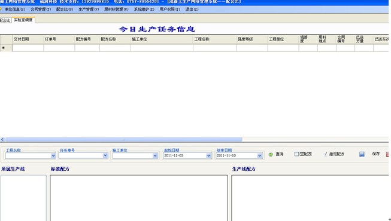Screen dimensions: 391x221
Task: Click the scroll-left arrow of horizontal scrollbar
Action: point(2,139)
